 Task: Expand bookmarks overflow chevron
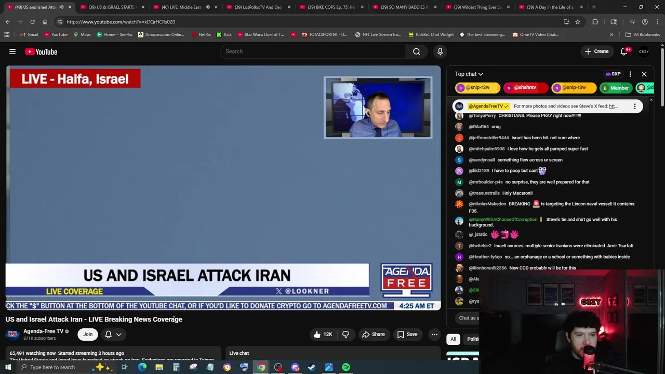coord(611,35)
